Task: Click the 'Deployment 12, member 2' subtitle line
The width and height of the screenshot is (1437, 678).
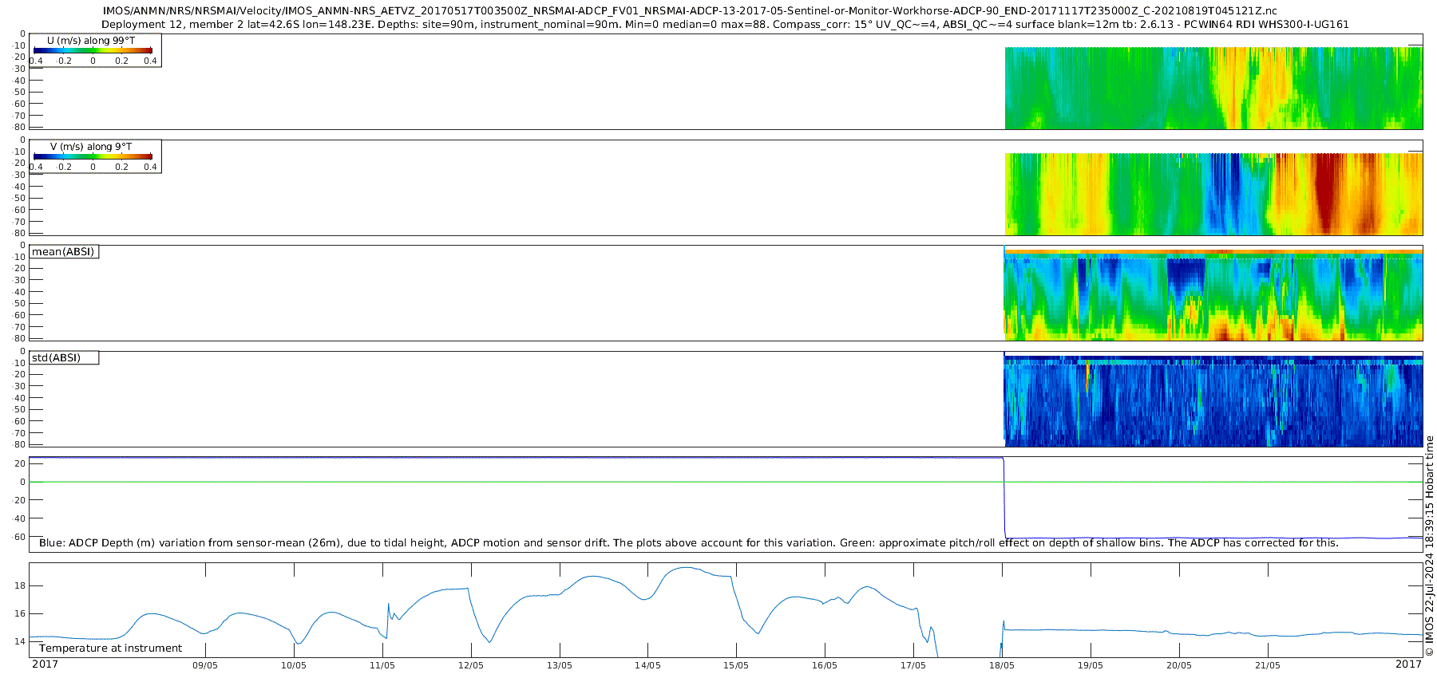Action: pyautogui.click(x=725, y=25)
